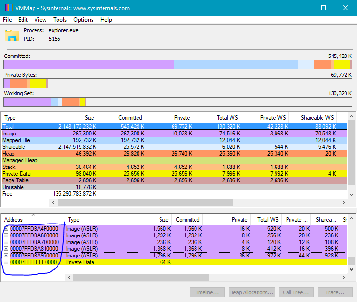
Task: Open the Tools menu
Action: tap(60, 20)
